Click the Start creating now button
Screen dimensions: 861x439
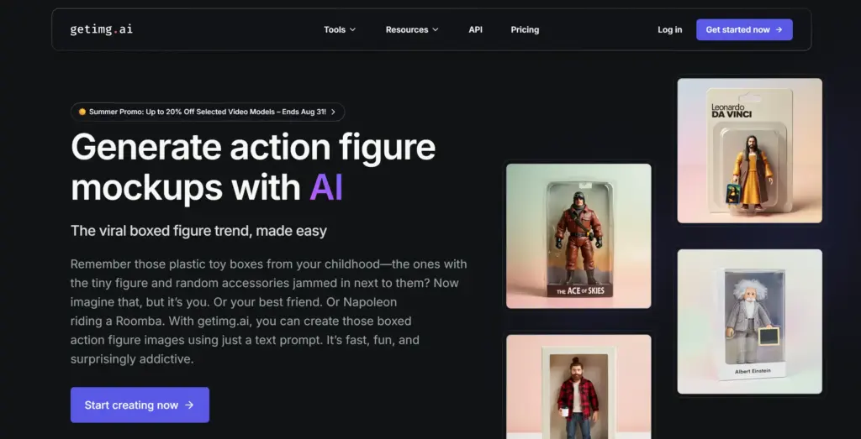(140, 405)
